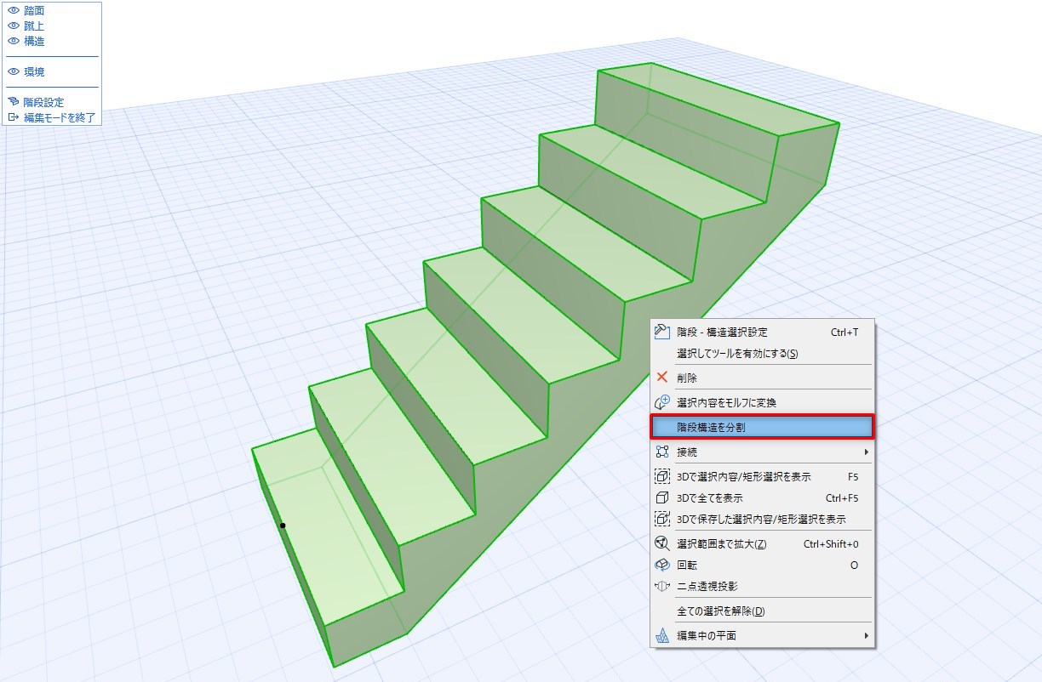Expand the 接続 submenu arrow
Screen dimensions: 1042x682
(867, 452)
